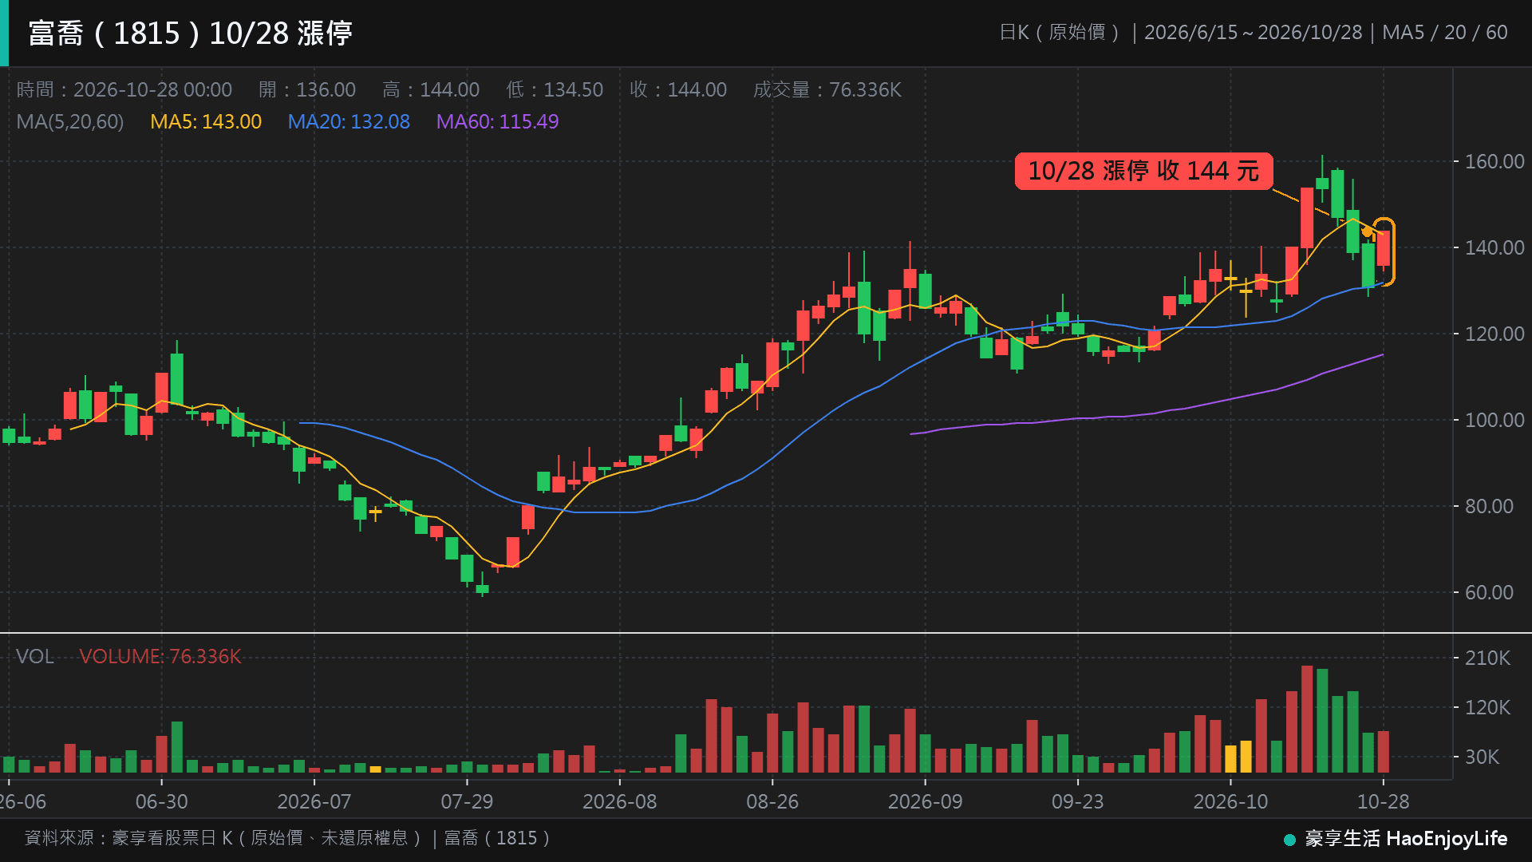Screen dimensions: 1532x862
Task: Select the MA60: 115.49 indicator label
Action: click(x=497, y=122)
